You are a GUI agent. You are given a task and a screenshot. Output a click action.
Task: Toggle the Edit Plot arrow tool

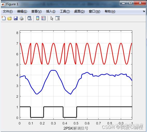[x=52, y=18]
